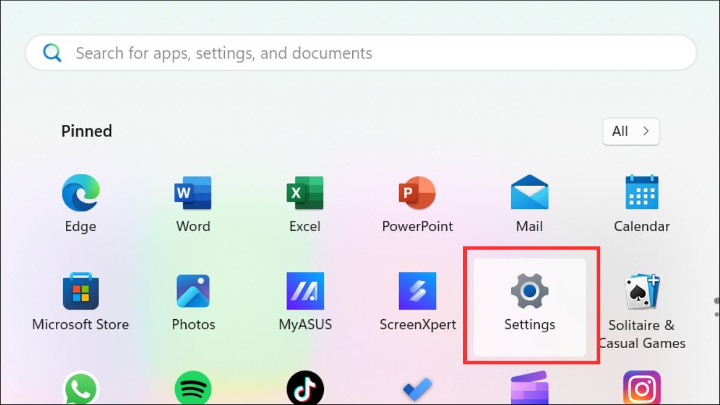Open the TikTok app icon
This screenshot has width=720, height=405.
(x=305, y=389)
